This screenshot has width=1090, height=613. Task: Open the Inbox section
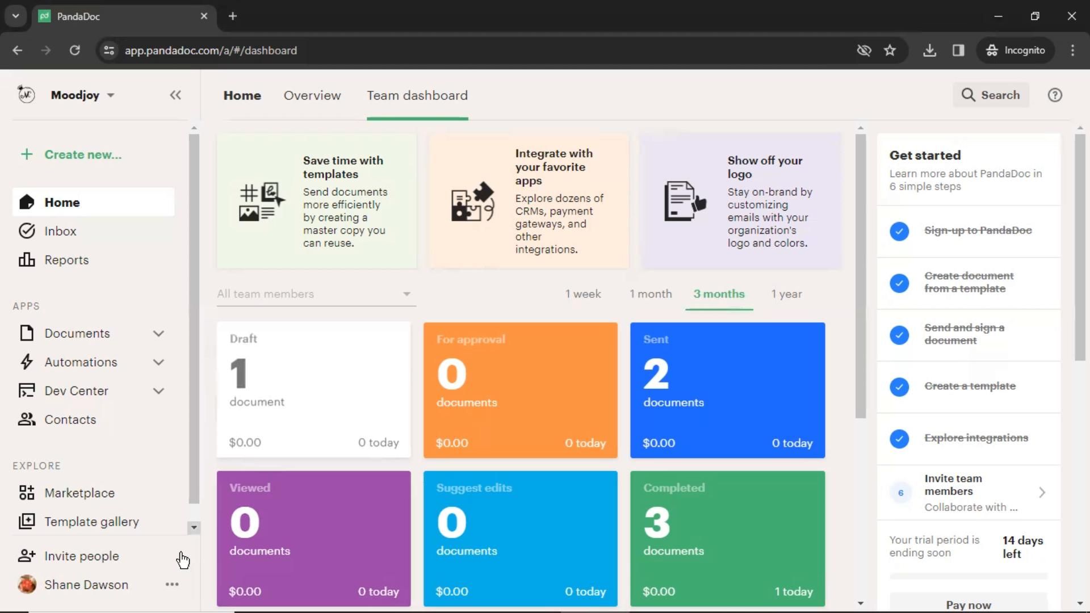(61, 231)
